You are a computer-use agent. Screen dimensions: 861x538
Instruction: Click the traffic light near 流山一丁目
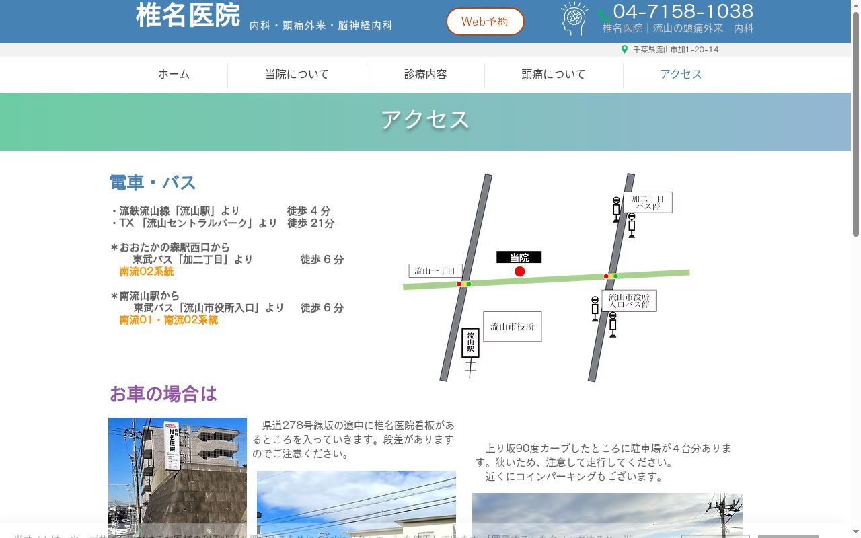tap(463, 284)
